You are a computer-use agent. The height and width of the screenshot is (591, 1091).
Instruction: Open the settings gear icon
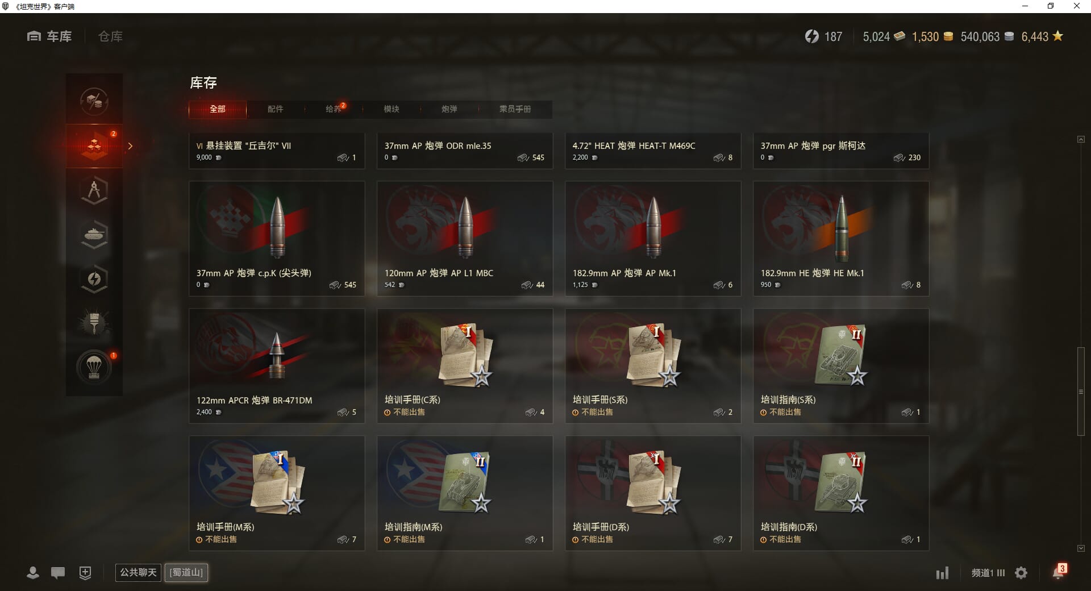pos(1021,573)
